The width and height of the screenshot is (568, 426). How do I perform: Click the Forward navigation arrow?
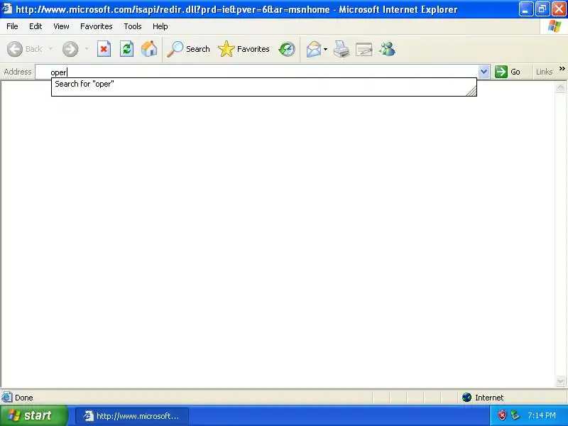pos(70,49)
